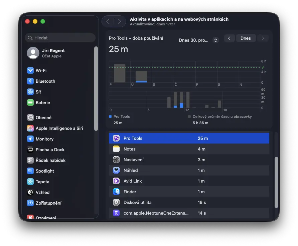The width and height of the screenshot is (298, 246).
Task: Click the Finder icon in usage list
Action: click(116, 192)
